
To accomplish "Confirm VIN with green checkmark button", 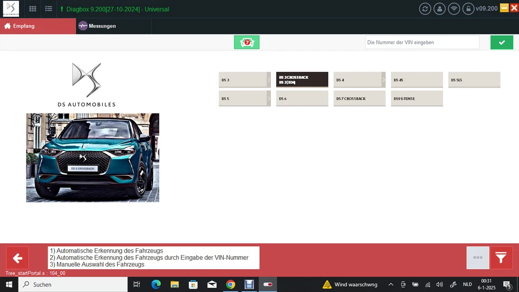I will pos(502,42).
